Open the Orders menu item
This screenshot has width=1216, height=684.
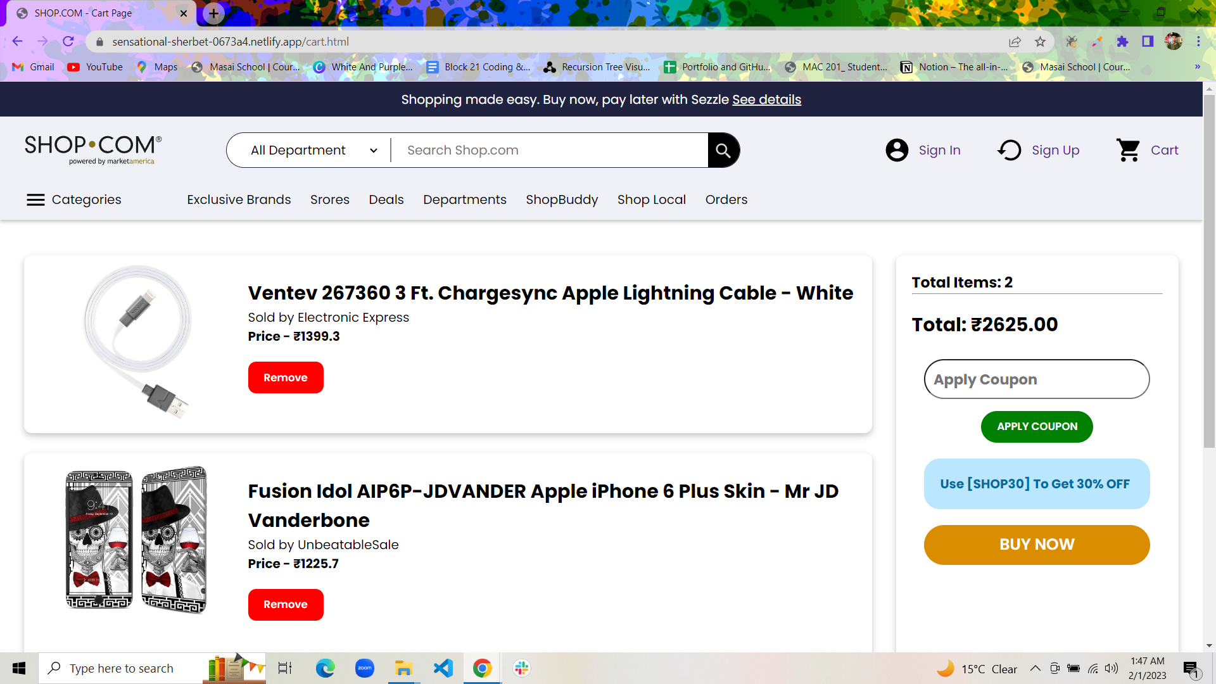(726, 199)
